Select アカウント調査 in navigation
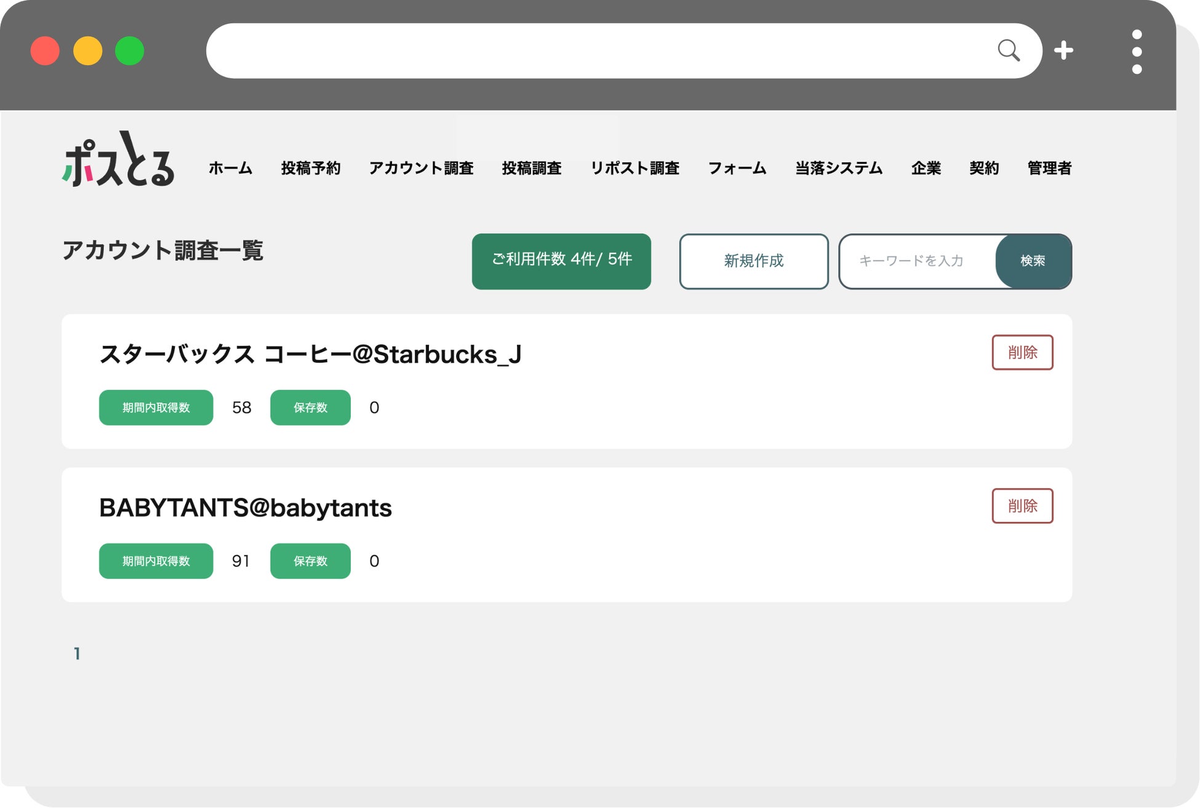 point(421,168)
